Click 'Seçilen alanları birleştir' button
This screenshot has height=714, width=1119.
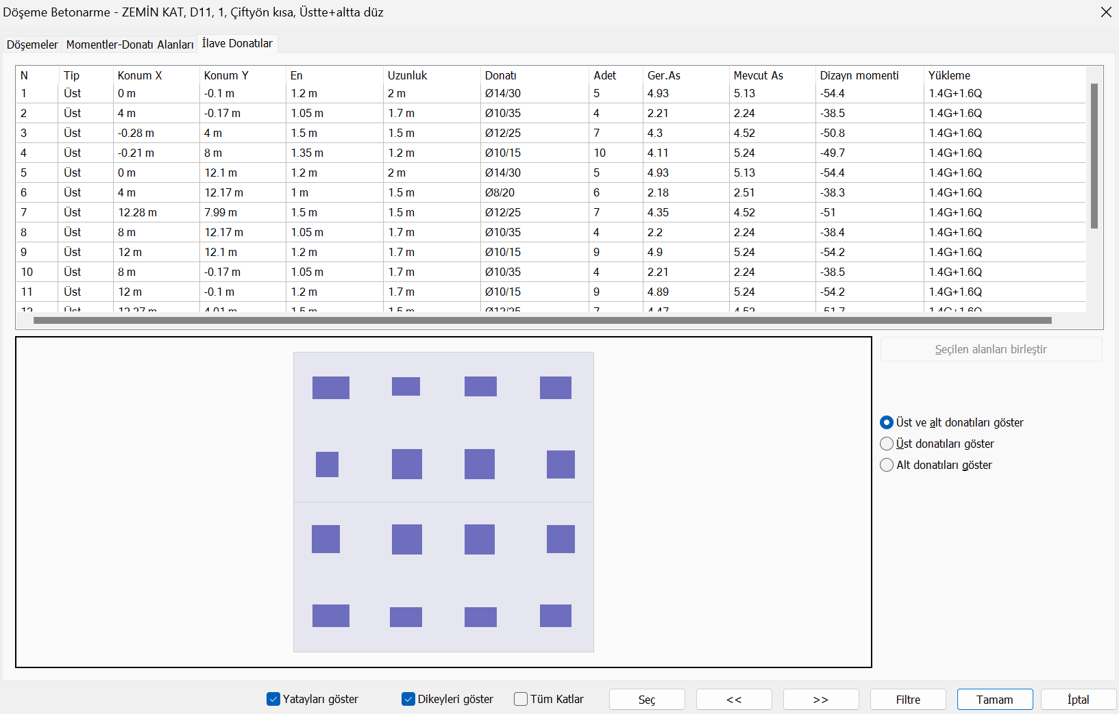point(991,349)
